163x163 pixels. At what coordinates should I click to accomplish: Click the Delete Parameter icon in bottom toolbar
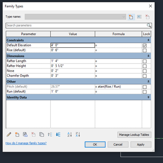point(33,134)
